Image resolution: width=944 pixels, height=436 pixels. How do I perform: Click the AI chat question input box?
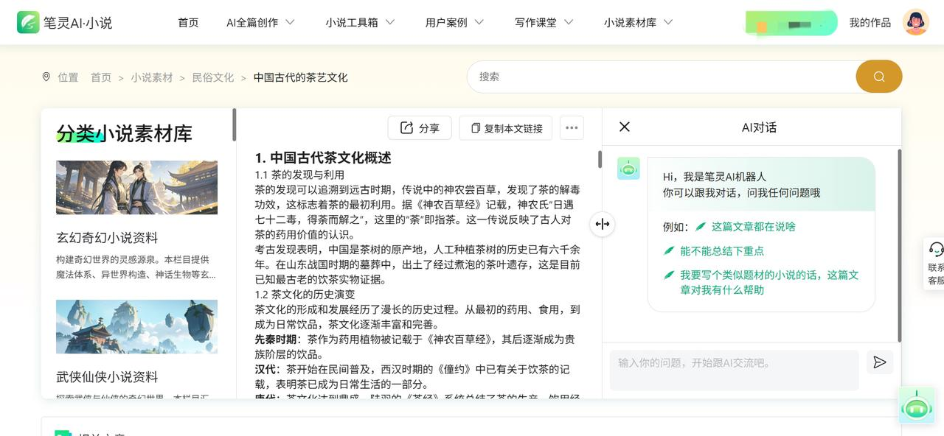[735, 370]
